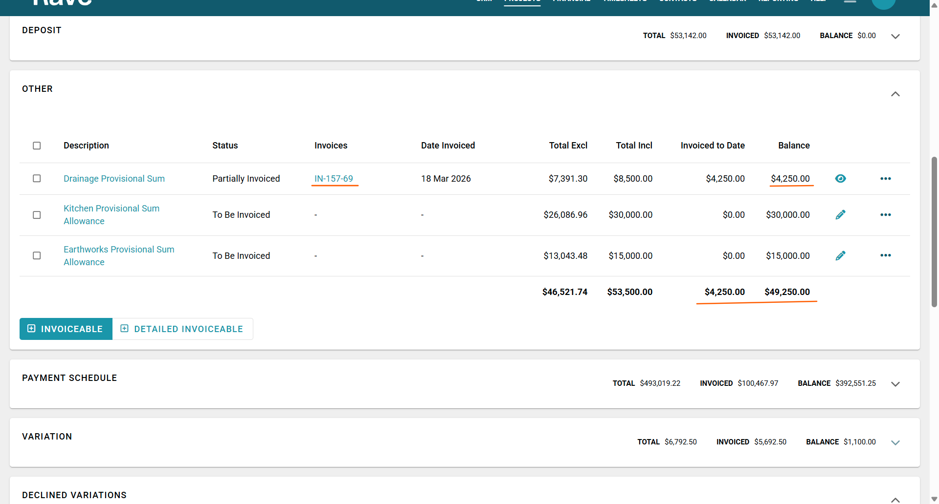Click the Detailed Invoiceable button
Viewport: 939px width, 504px height.
182,329
